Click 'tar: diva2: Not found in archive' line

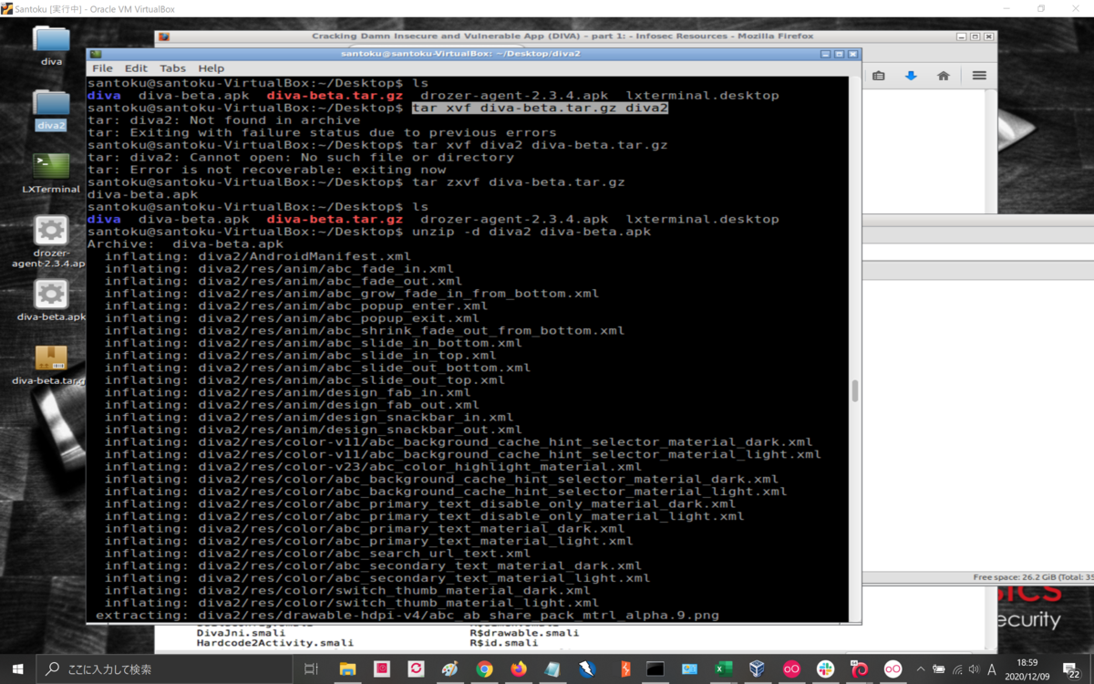[x=223, y=119]
